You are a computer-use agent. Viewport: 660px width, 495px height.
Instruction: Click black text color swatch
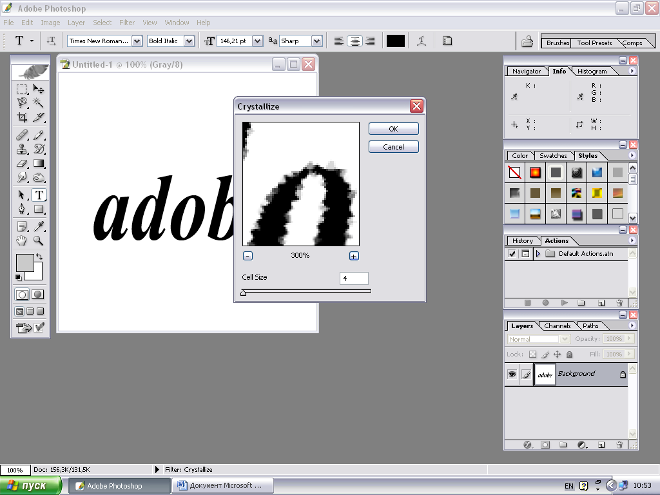click(396, 41)
